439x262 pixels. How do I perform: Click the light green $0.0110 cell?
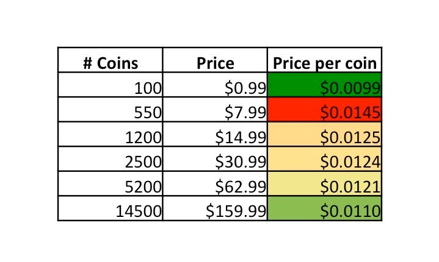324,208
